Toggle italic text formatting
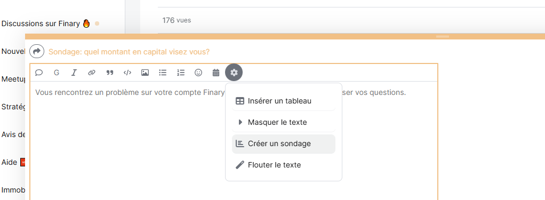 tap(74, 73)
